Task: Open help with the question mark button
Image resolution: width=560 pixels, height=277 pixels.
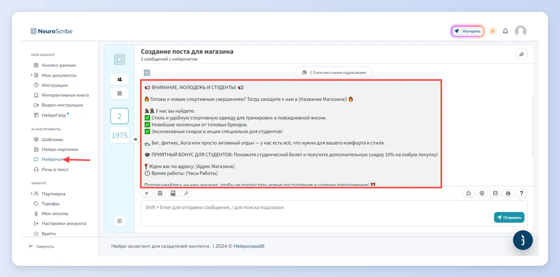Action: [522, 193]
